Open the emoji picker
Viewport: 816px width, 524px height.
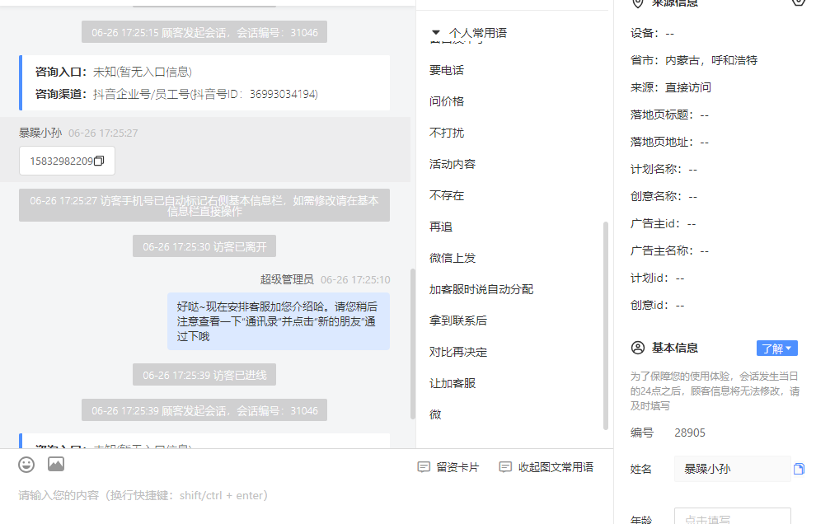26,465
